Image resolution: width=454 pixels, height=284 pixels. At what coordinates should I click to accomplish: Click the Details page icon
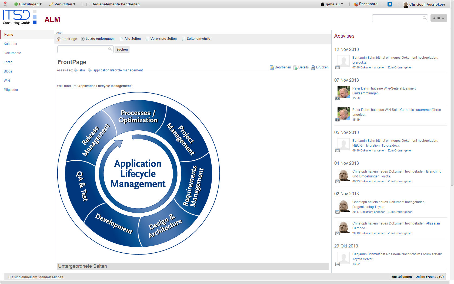pos(295,68)
